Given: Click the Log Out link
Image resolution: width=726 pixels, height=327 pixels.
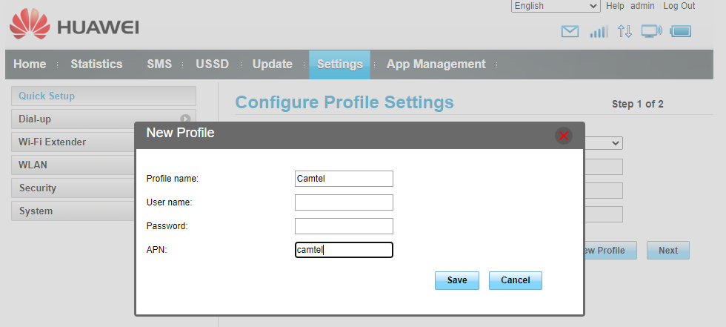Looking at the screenshot, I should 679,5.
